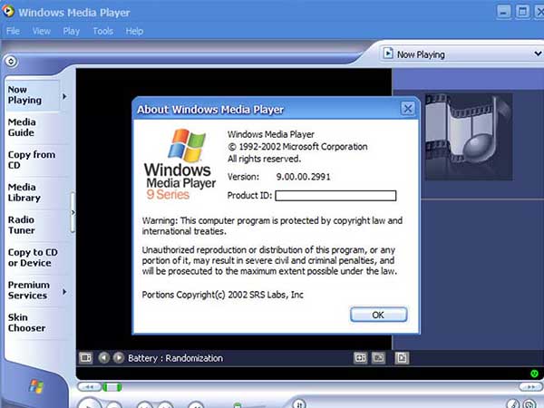Switch to the Now Playing tab
Viewport: 544px width, 408px height.
click(x=33, y=95)
